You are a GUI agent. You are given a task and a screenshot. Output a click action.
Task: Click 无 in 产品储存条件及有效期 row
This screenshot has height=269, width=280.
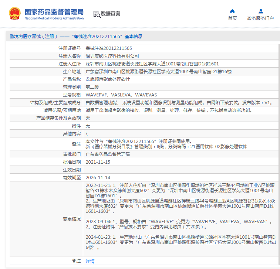click(x=88, y=118)
